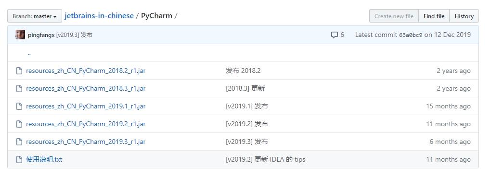Click file icon next to 2019.3_r1.jar
The image size is (491, 189).
tap(19, 142)
